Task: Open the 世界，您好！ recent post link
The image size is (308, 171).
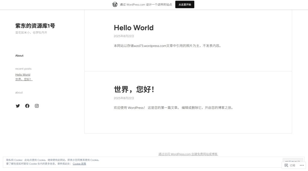Action: (24, 79)
